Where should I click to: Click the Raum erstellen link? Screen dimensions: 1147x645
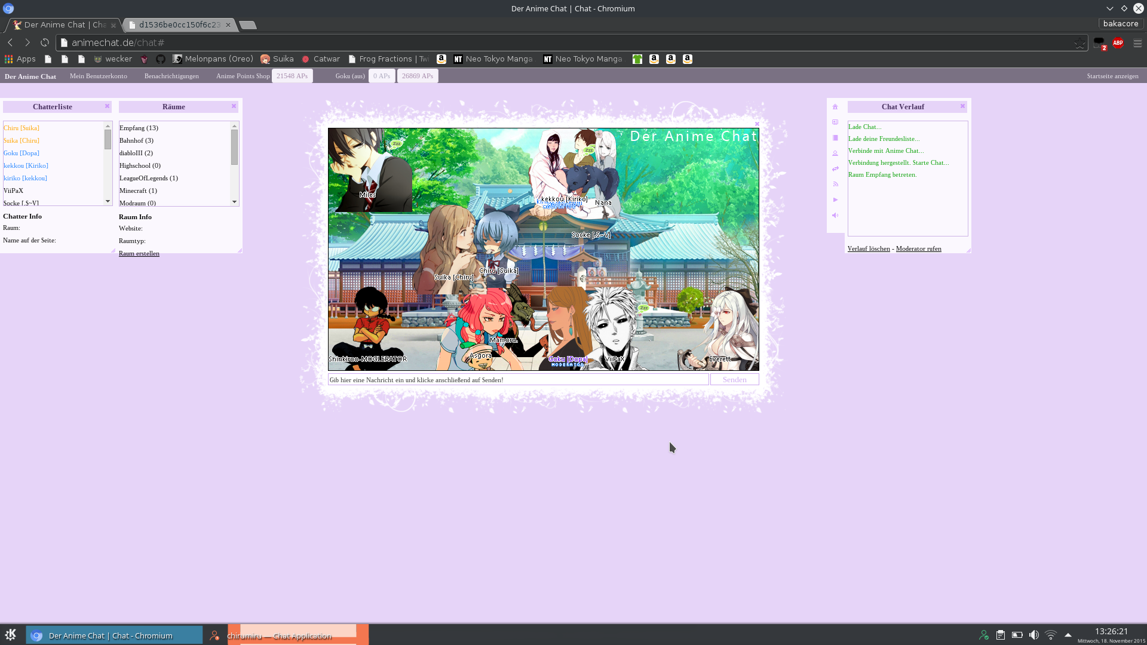(139, 253)
